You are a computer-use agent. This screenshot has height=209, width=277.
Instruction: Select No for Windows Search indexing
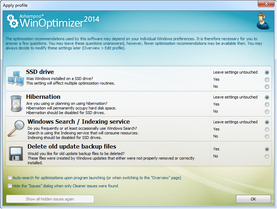point(267,136)
